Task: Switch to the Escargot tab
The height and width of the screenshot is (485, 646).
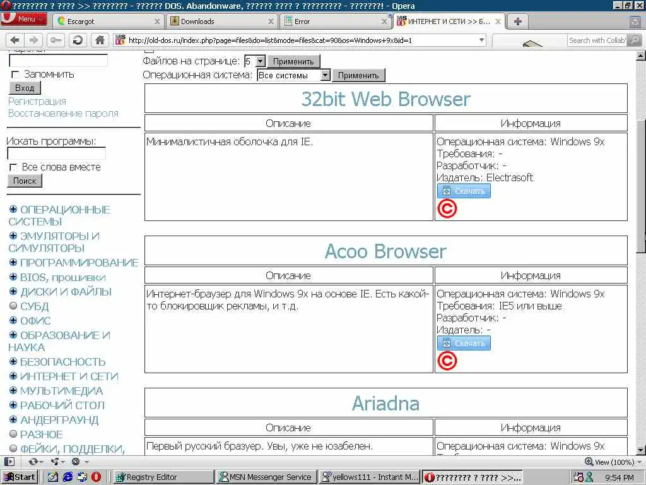Action: coord(109,21)
